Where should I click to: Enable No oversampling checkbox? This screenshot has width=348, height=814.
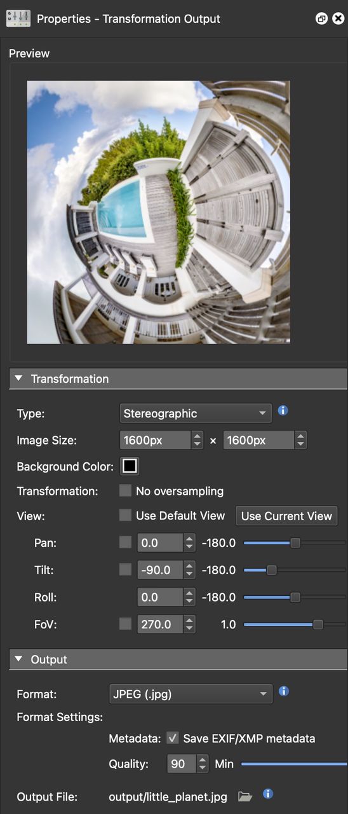126,491
